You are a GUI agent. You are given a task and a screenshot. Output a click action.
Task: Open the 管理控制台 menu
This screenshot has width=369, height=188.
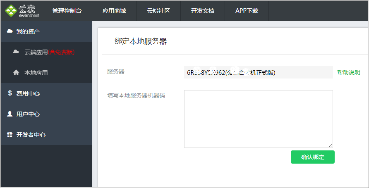tap(67, 11)
